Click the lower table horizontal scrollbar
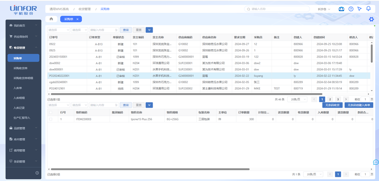379x181 pixels. pyautogui.click(x=150, y=169)
